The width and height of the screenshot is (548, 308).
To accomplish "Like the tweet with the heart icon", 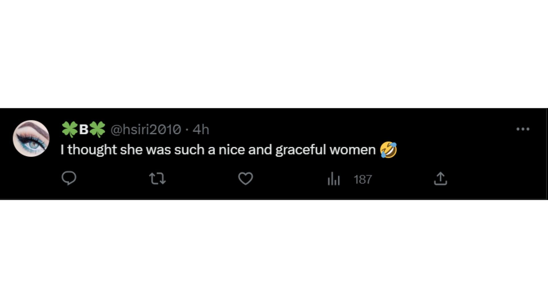I will pos(245,179).
